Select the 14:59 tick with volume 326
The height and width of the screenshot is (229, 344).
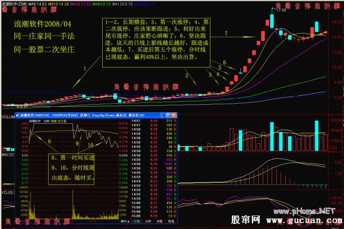154,177
